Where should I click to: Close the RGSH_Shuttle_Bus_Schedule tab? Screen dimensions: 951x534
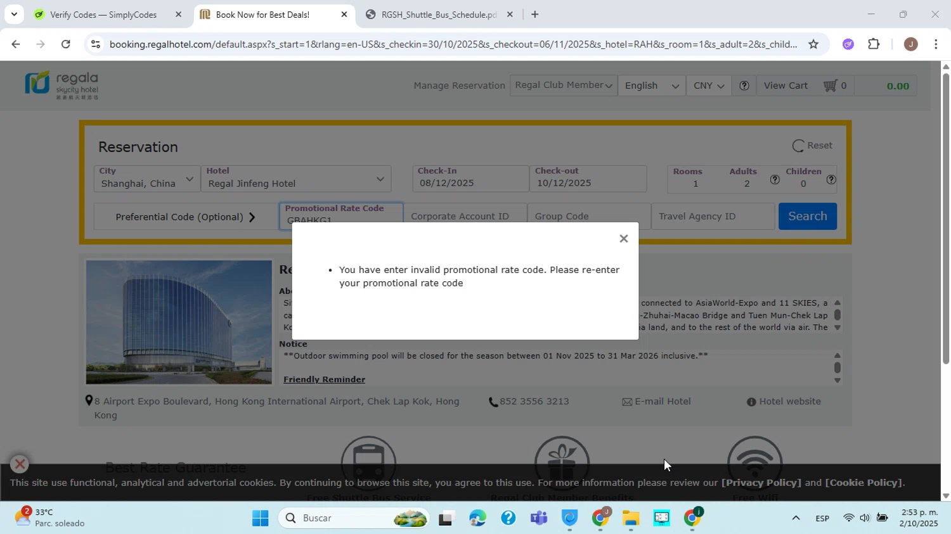[x=510, y=14]
